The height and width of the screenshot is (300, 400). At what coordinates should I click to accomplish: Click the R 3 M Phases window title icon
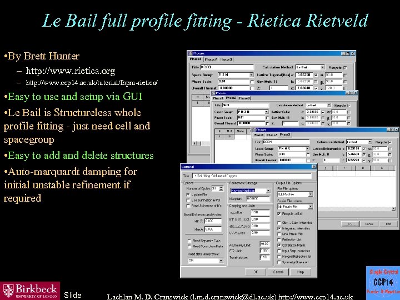click(191, 53)
